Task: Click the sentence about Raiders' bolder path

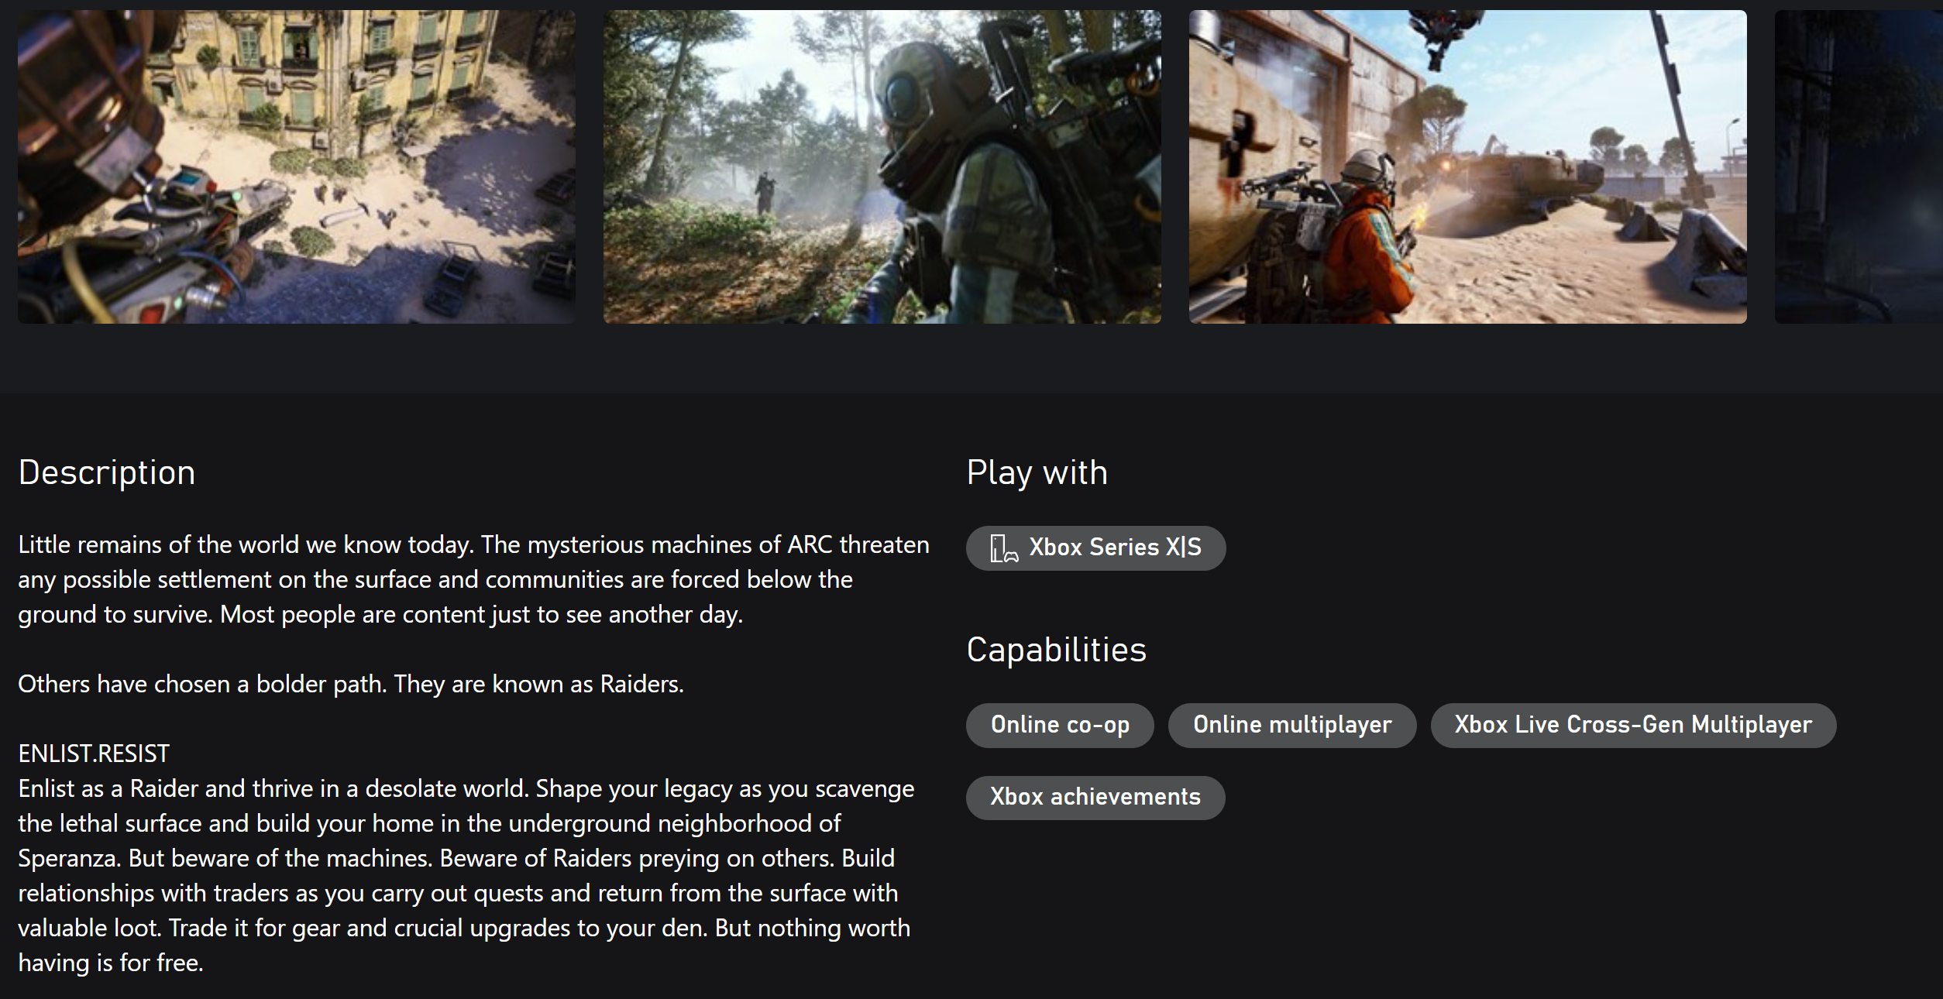Action: click(351, 685)
